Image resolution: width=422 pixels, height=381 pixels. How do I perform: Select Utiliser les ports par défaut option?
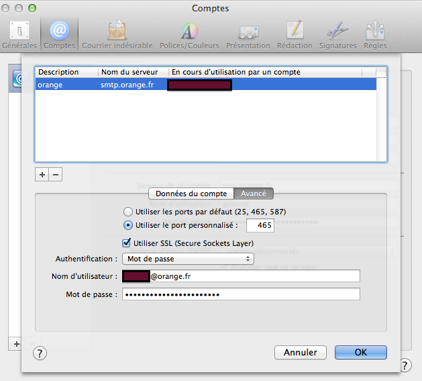pos(128,212)
